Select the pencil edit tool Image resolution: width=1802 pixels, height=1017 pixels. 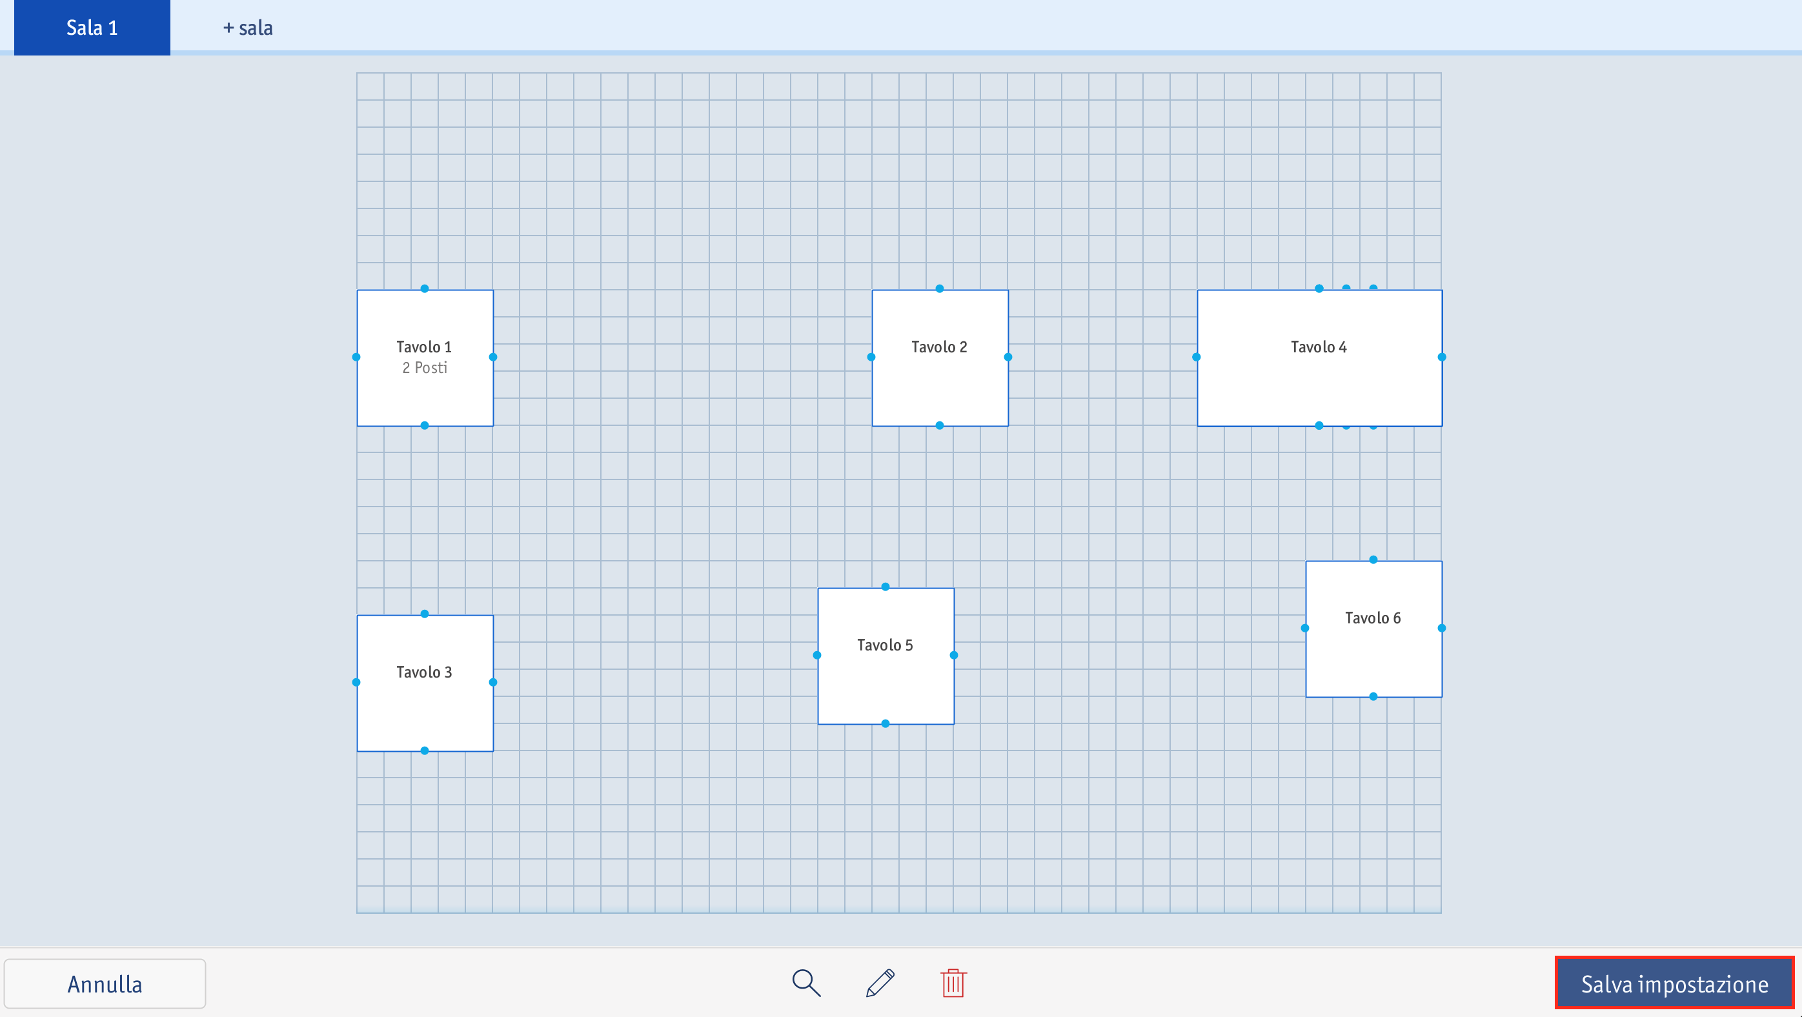click(x=880, y=983)
